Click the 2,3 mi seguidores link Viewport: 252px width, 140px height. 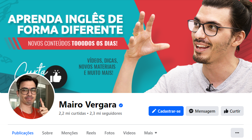pos(106,113)
